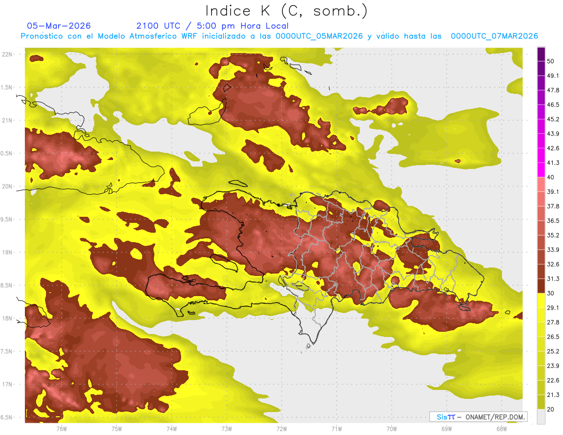
Task: Click the colorbar value 37.8
Action: 554,206
